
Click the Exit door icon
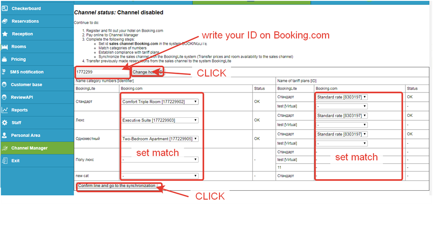pos(5,161)
